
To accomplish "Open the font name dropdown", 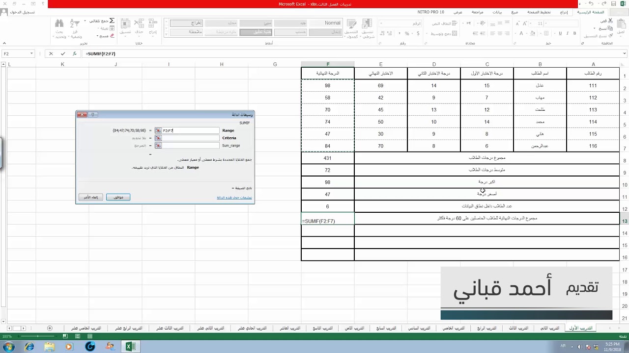I will click(546, 24).
